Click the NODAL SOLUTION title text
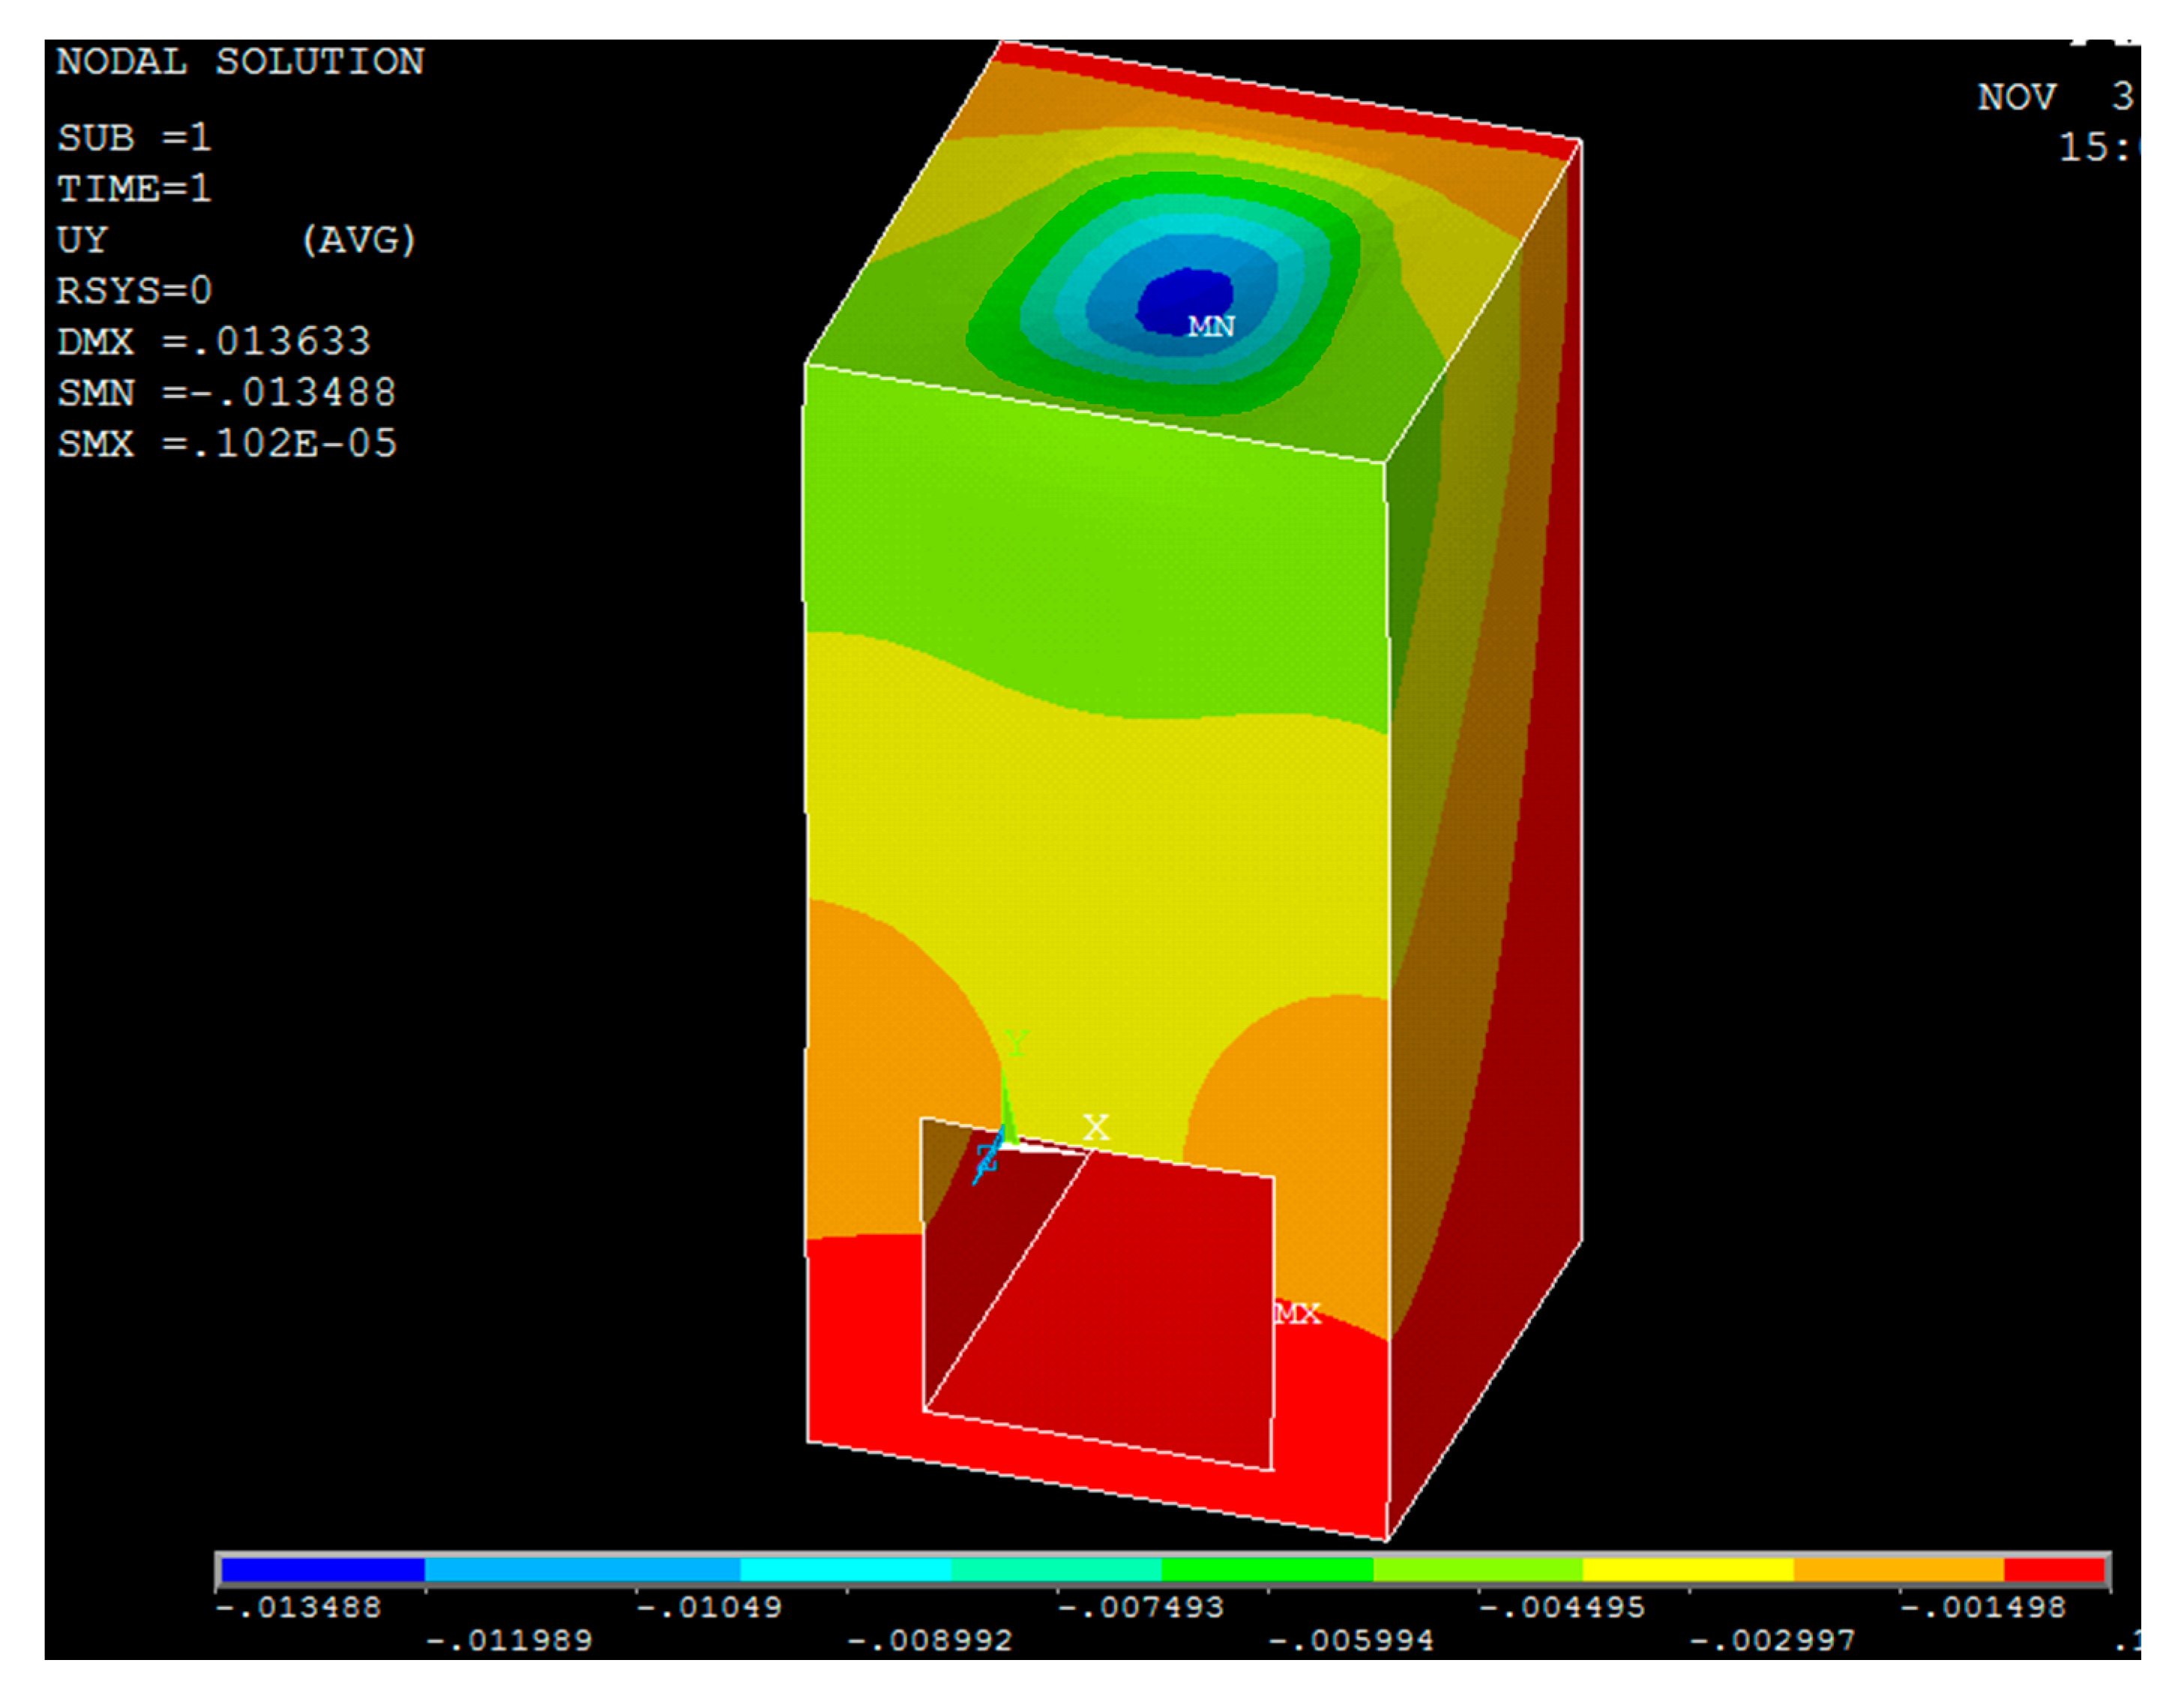 click(x=240, y=62)
